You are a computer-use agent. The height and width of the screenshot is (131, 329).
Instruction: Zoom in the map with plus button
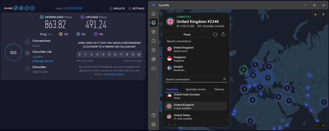(x=323, y=125)
